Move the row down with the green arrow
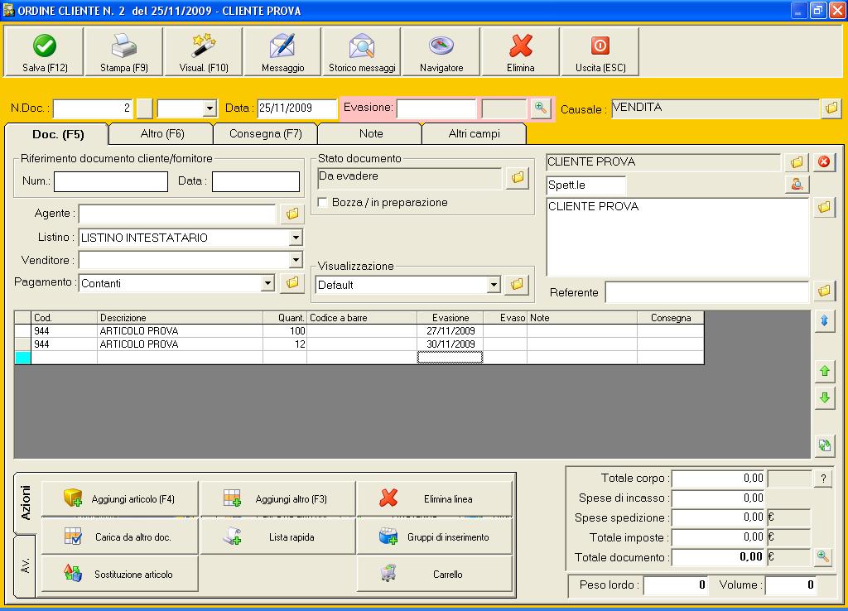848x611 pixels. pos(824,398)
